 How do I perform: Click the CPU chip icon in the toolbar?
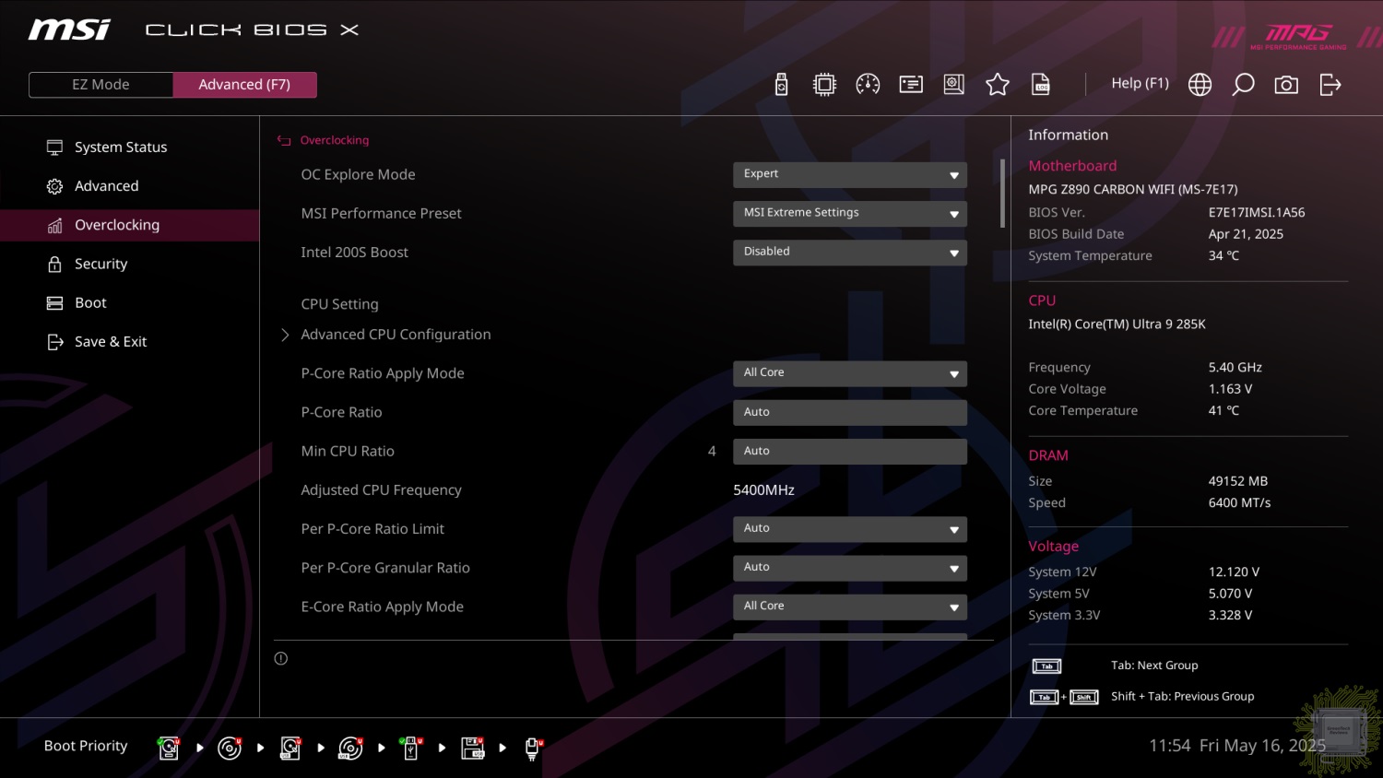pyautogui.click(x=824, y=85)
